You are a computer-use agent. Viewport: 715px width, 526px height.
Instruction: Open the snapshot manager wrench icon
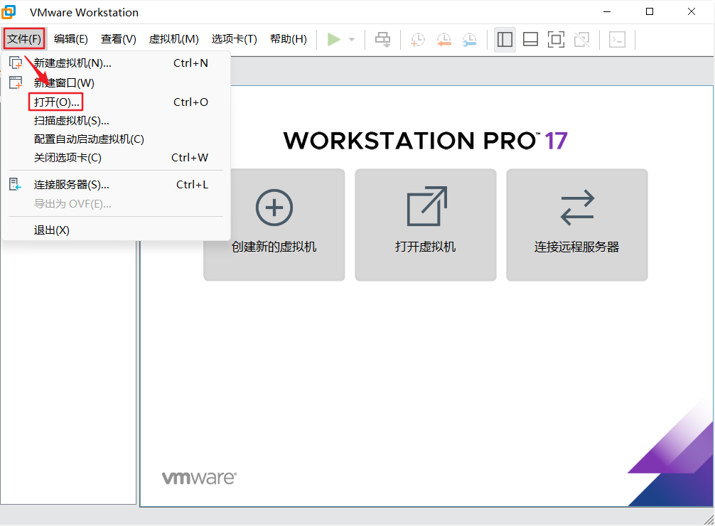point(469,40)
